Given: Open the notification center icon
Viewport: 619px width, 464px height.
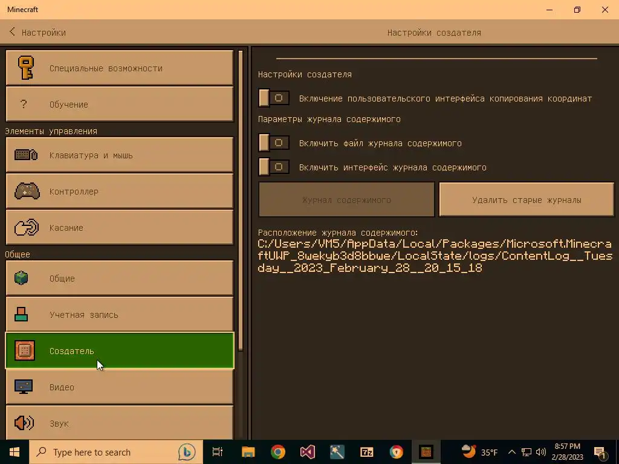Looking at the screenshot, I should 600,453.
